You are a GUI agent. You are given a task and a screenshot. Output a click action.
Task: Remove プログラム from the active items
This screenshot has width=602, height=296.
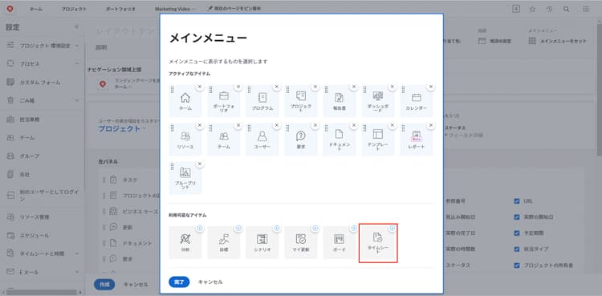[277, 87]
